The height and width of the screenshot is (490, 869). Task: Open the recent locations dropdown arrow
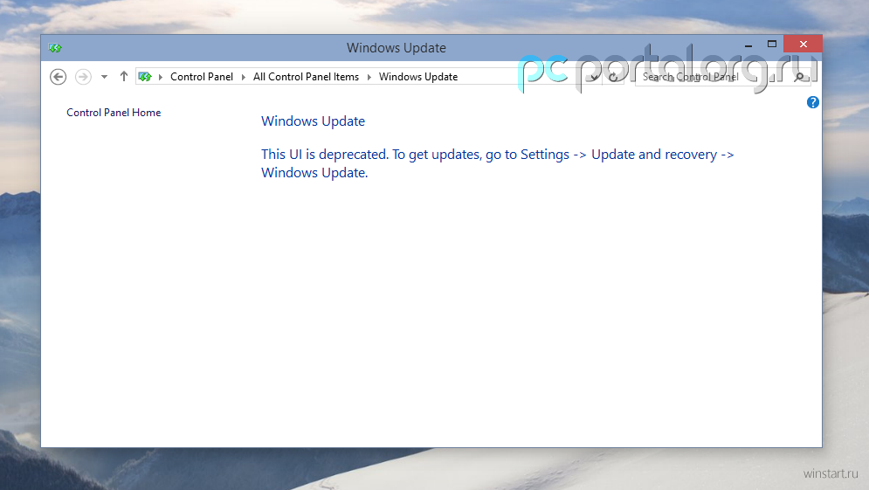point(104,77)
